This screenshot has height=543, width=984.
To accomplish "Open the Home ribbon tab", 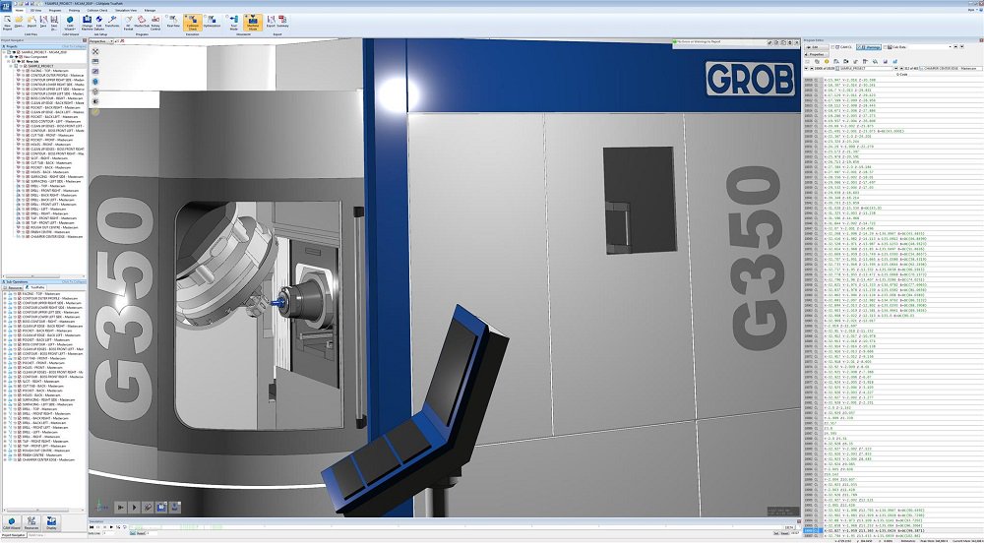I will click(20, 11).
